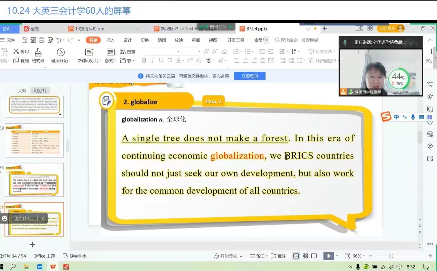Click the 批注 comments button in status bar

pyautogui.click(x=278, y=256)
